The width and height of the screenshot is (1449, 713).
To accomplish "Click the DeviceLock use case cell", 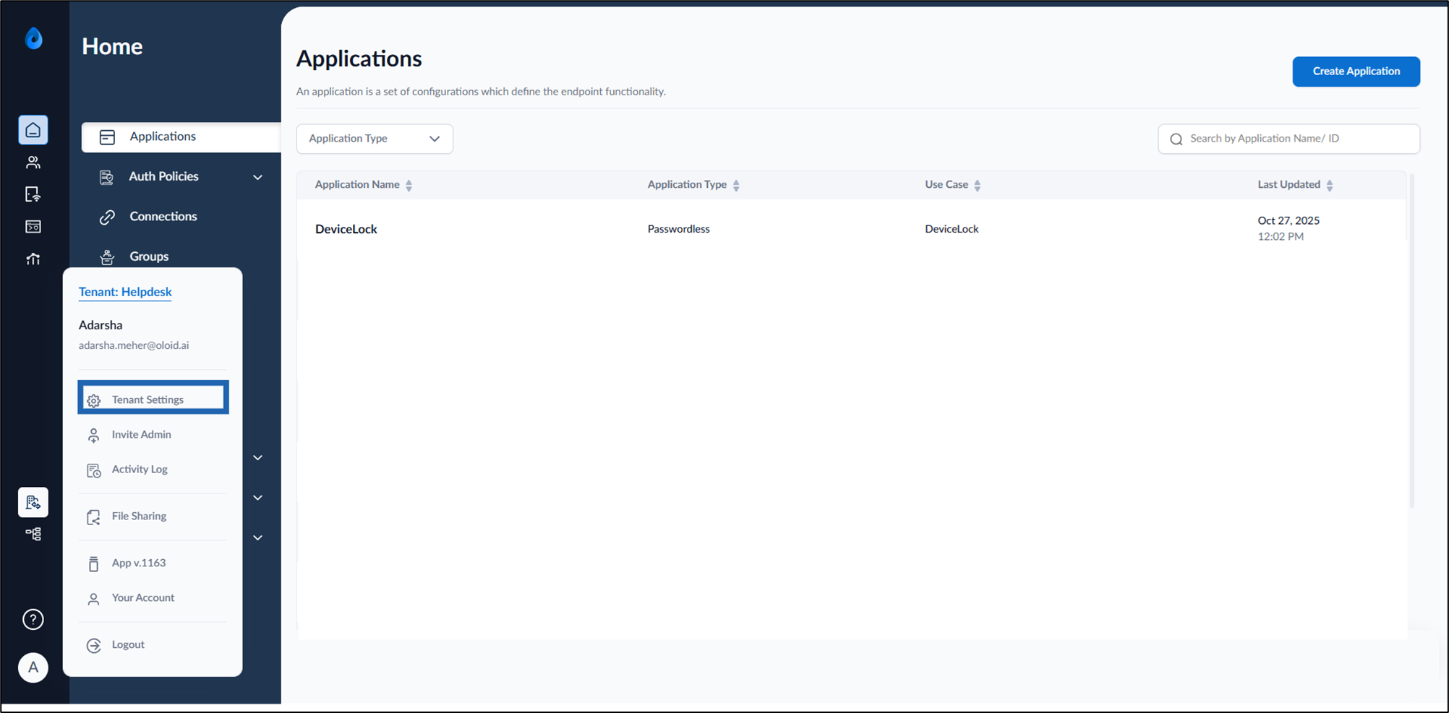I will pyautogui.click(x=952, y=229).
